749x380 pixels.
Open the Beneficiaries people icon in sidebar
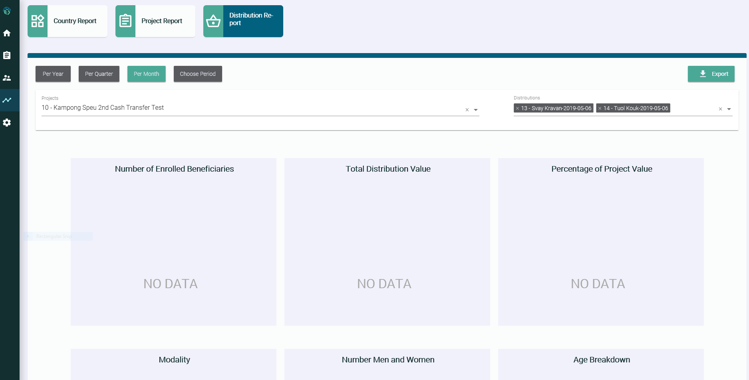[7, 77]
